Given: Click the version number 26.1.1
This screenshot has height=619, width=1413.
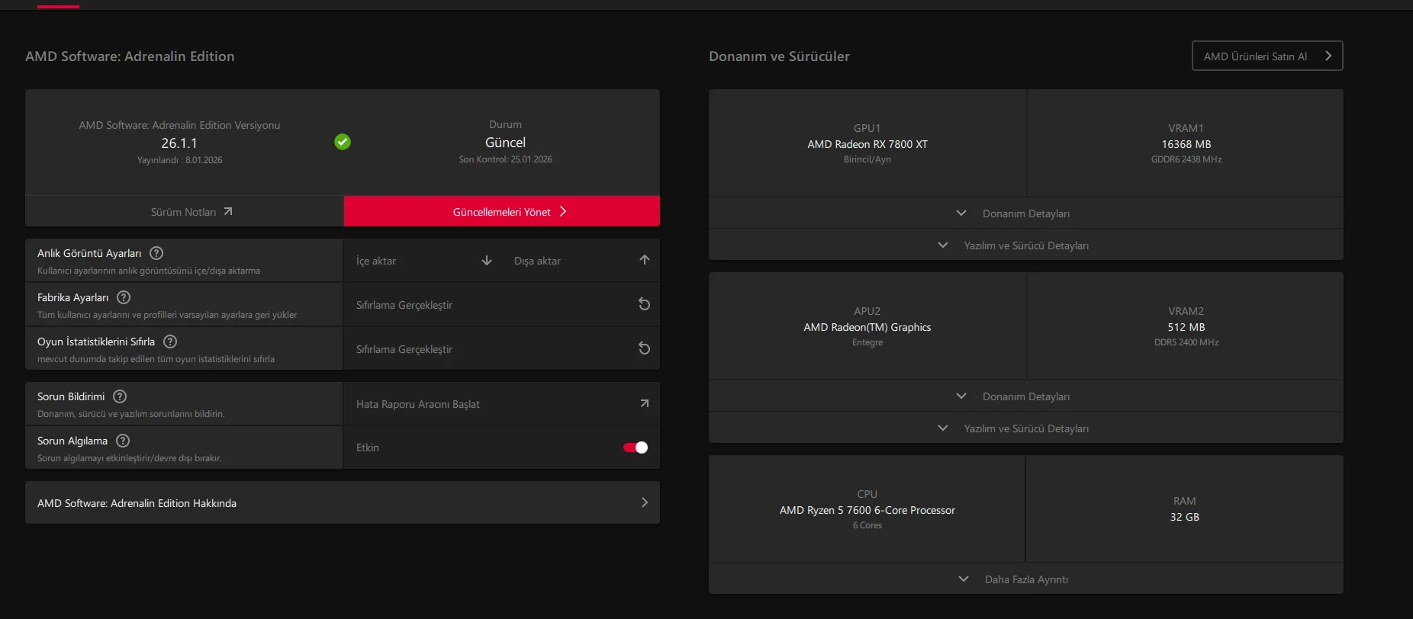Looking at the screenshot, I should click(179, 143).
